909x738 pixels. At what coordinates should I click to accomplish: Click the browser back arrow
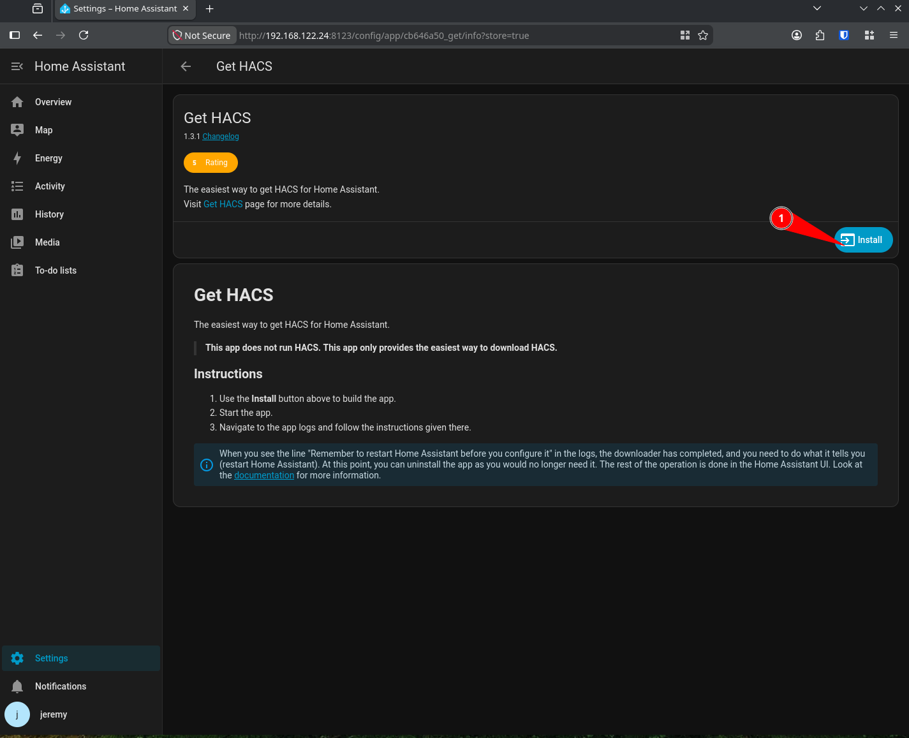tap(38, 35)
